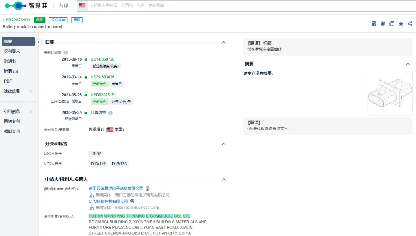Click the UPC classification D13/133 tag
The height and width of the screenshot is (236, 416).
click(x=119, y=164)
